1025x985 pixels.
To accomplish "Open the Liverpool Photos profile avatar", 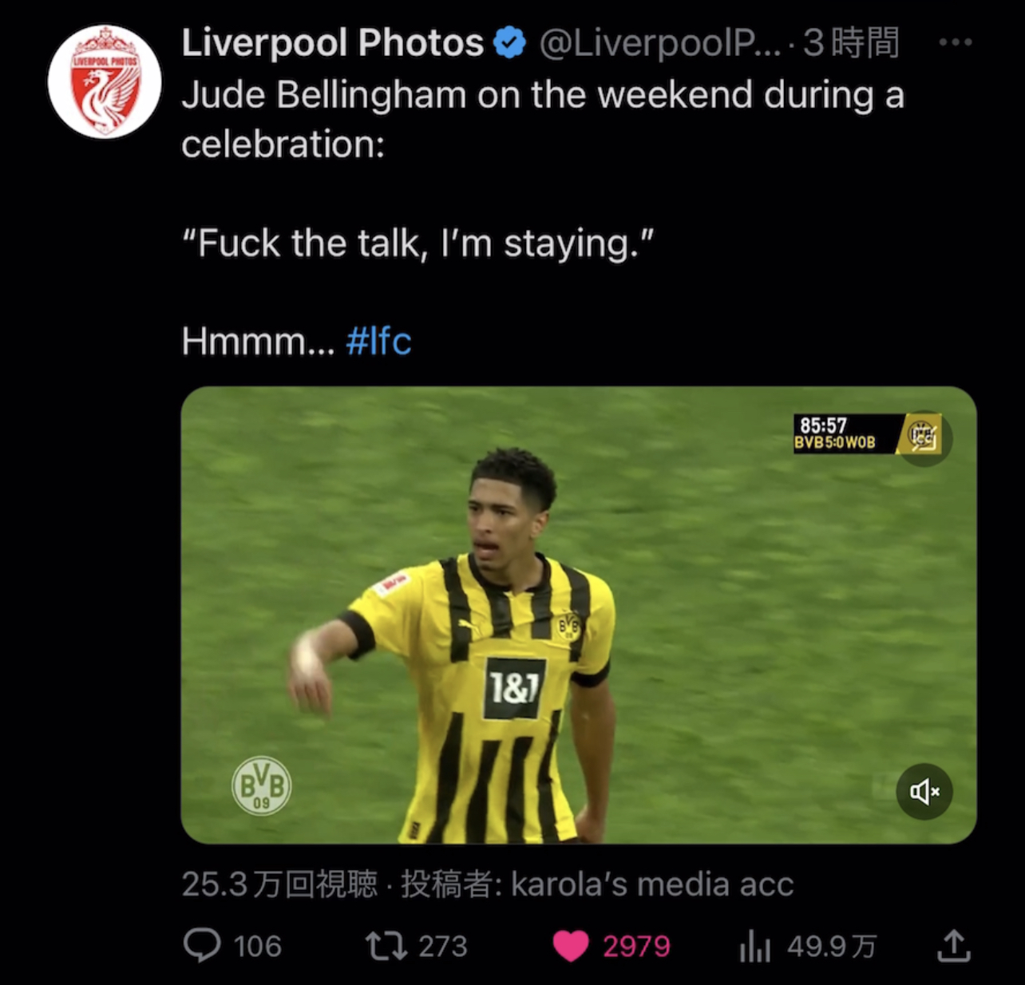I will coord(105,81).
